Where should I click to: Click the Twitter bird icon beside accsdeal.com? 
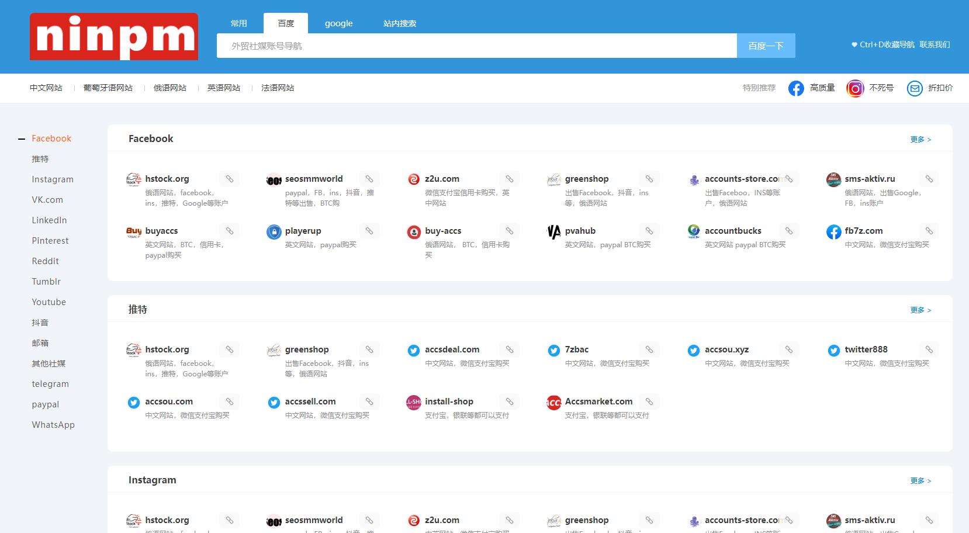point(414,351)
